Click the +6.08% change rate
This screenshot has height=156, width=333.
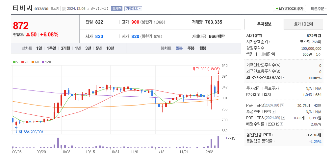point(49,35)
